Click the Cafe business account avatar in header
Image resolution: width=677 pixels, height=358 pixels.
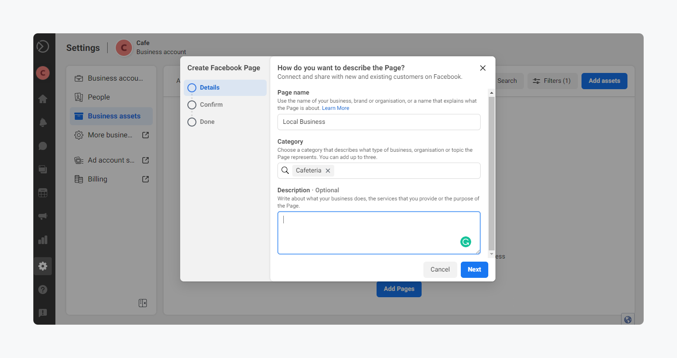[x=124, y=48]
